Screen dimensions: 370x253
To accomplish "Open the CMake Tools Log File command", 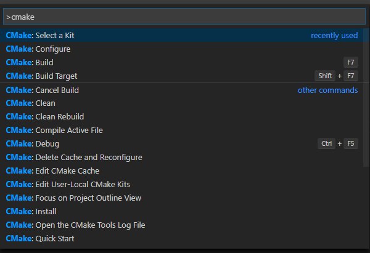I will click(182, 225).
